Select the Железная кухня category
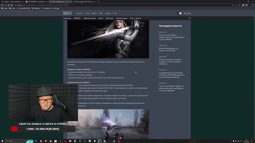The height and width of the screenshot is (143, 255). (122, 18)
